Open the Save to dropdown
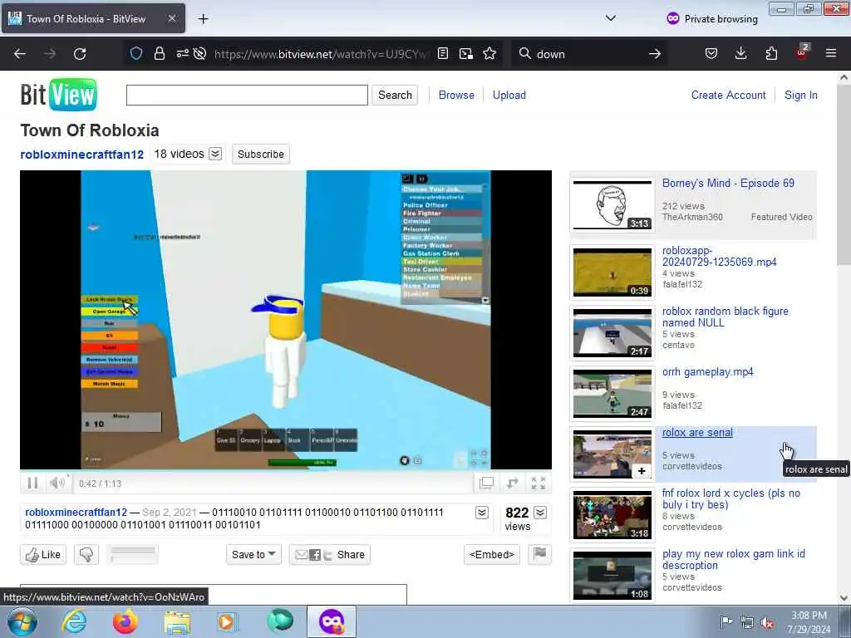The height and width of the screenshot is (638, 851). [253, 554]
